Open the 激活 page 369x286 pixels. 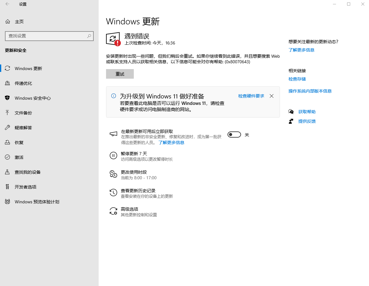(x=49, y=157)
